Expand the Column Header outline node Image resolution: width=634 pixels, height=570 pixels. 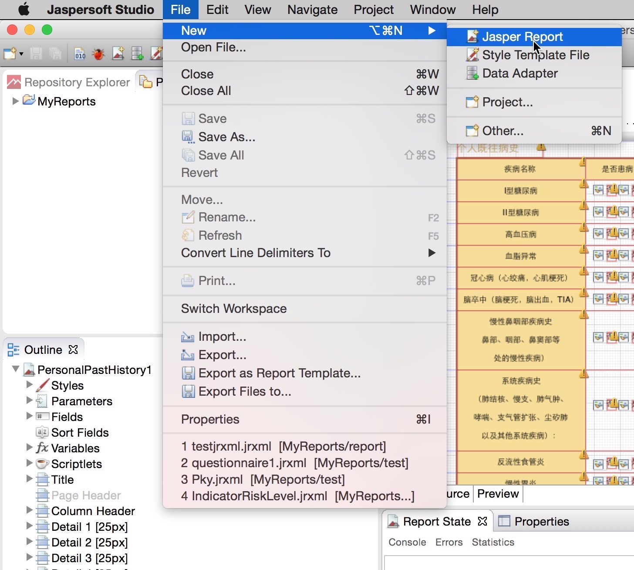(30, 510)
